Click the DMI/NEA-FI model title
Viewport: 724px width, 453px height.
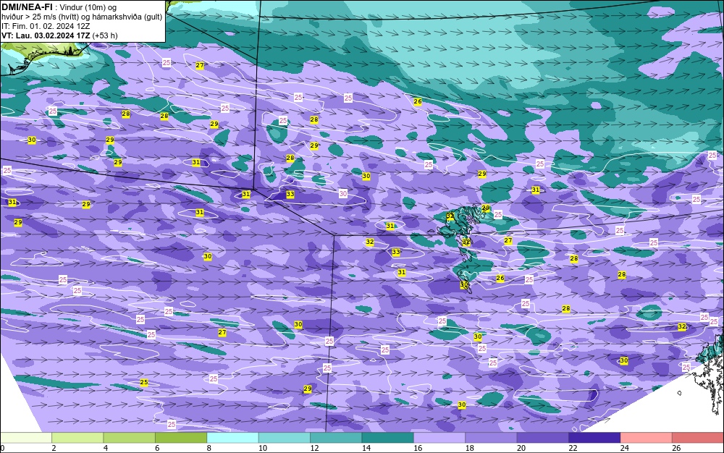(27, 7)
